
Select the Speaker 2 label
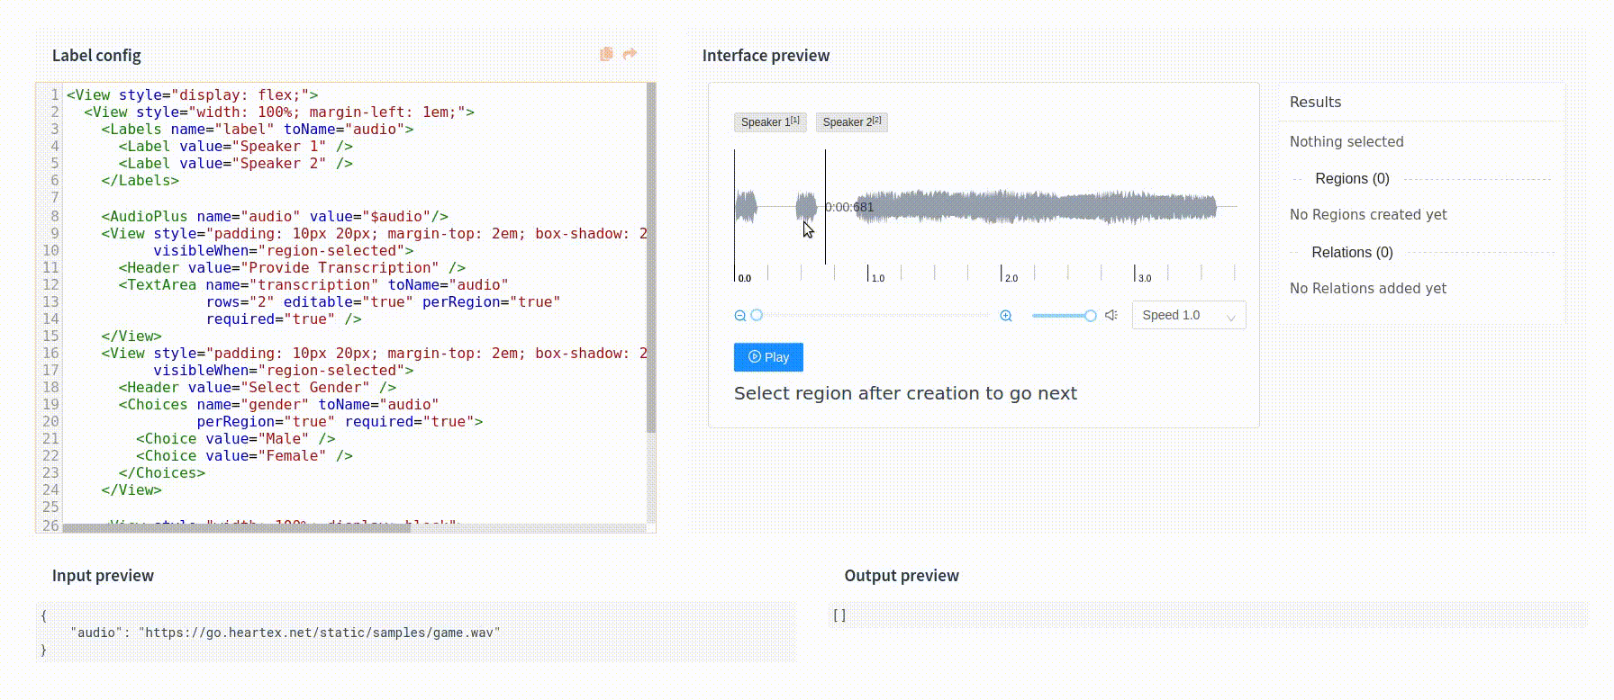[x=852, y=122]
